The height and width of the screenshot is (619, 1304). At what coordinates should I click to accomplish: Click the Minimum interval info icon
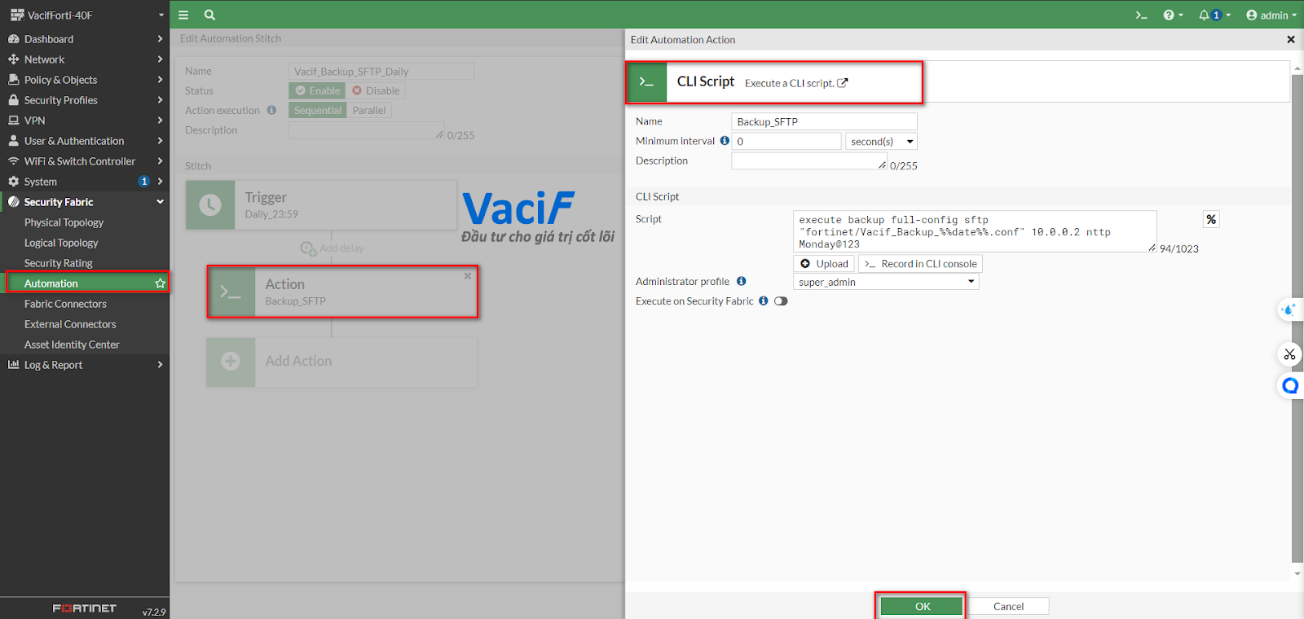[725, 141]
